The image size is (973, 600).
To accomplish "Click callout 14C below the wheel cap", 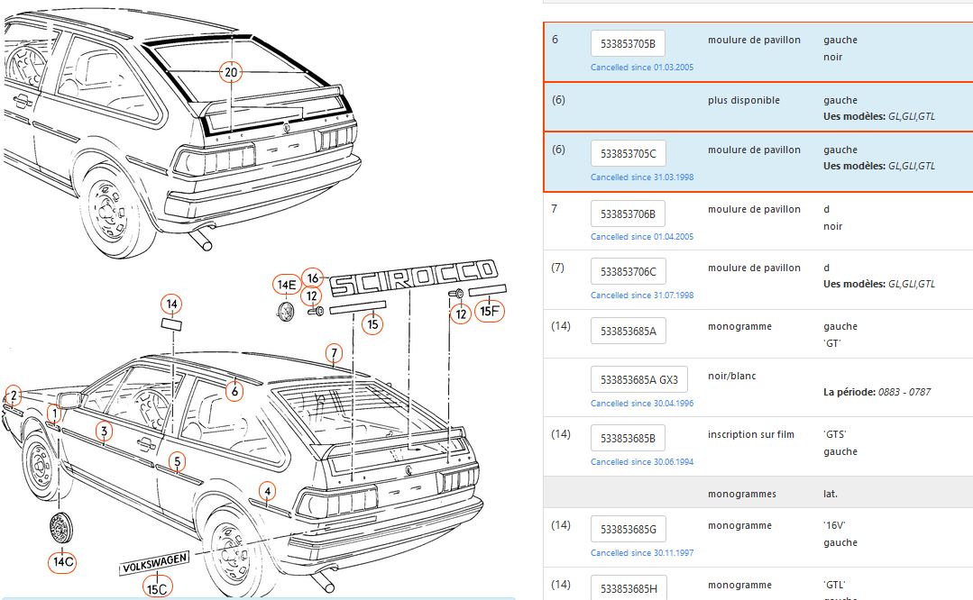I will pos(62,561).
